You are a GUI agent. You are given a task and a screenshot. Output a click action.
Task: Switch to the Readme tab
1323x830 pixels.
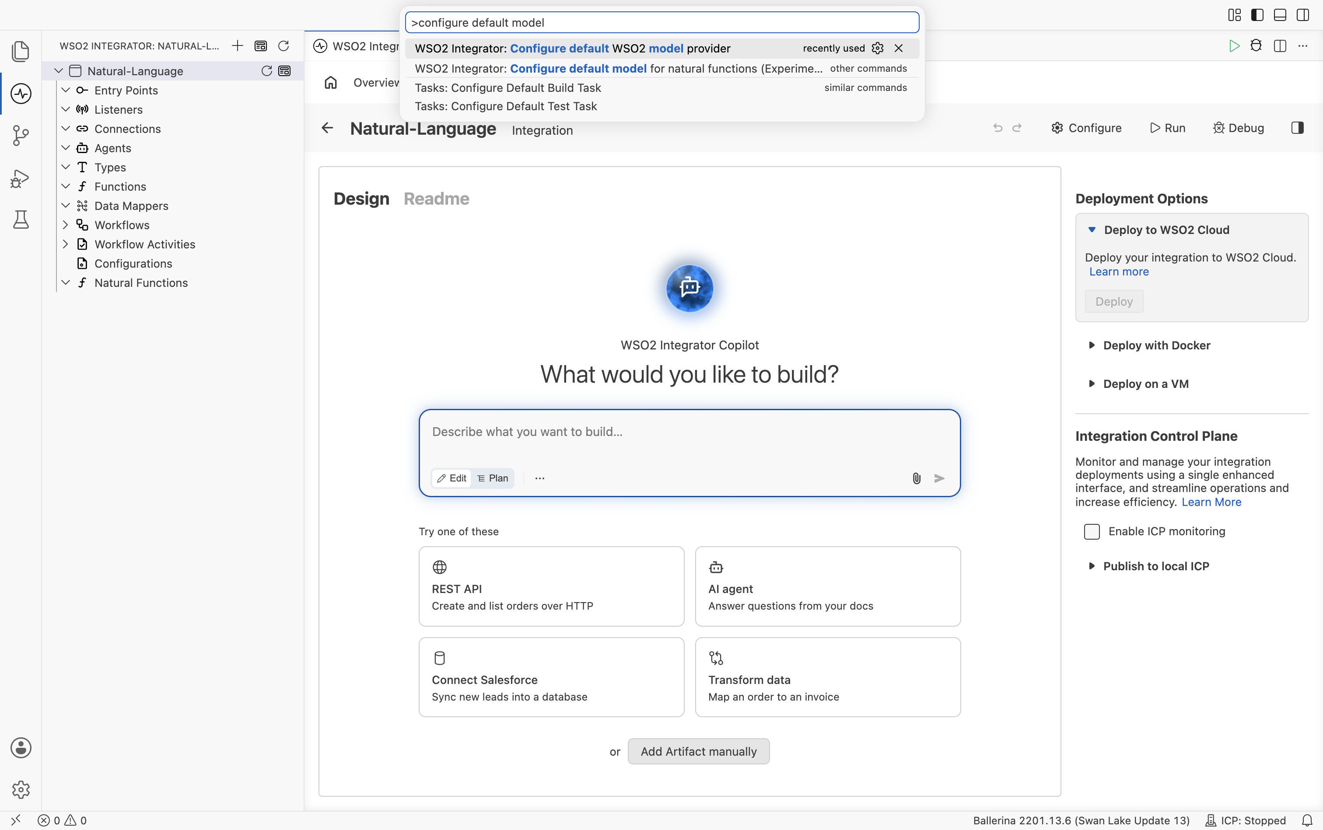coord(436,199)
